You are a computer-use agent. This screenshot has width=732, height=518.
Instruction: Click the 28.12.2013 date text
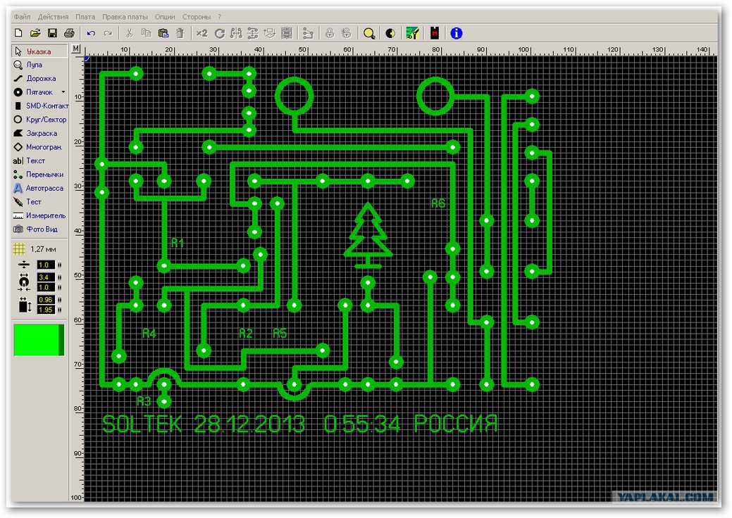pyautogui.click(x=249, y=424)
